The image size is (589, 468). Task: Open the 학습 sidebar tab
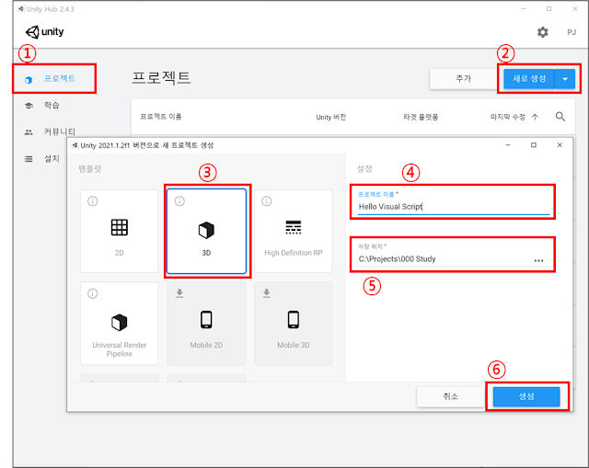(52, 105)
